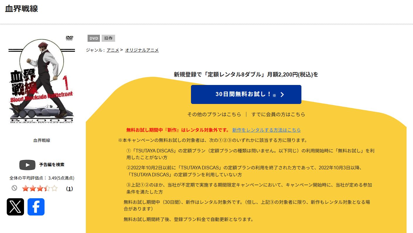Click the 旧作 badge label

(108, 38)
